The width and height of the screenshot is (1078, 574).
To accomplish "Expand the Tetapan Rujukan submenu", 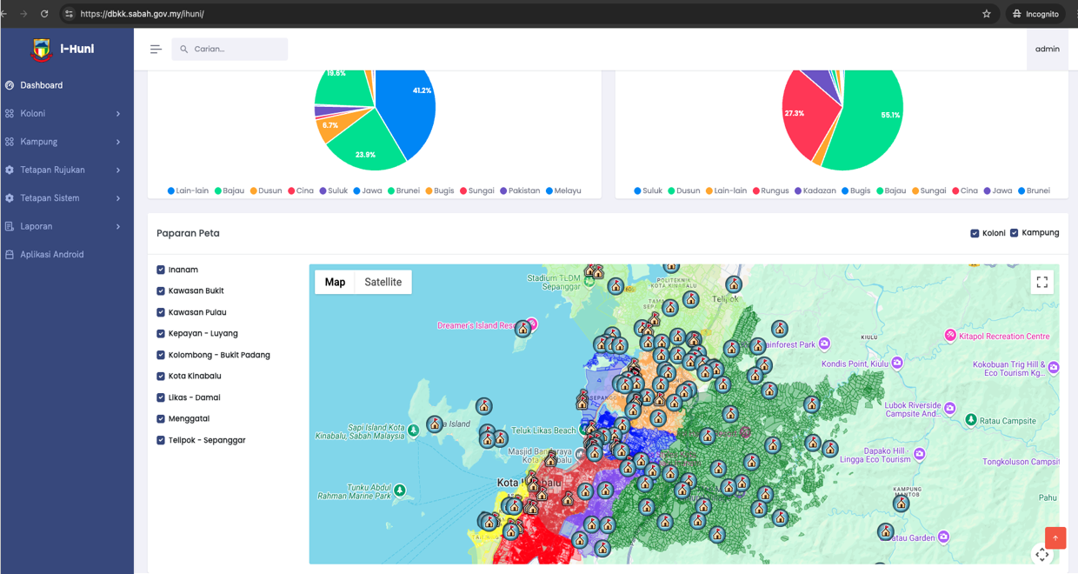I will [66, 170].
